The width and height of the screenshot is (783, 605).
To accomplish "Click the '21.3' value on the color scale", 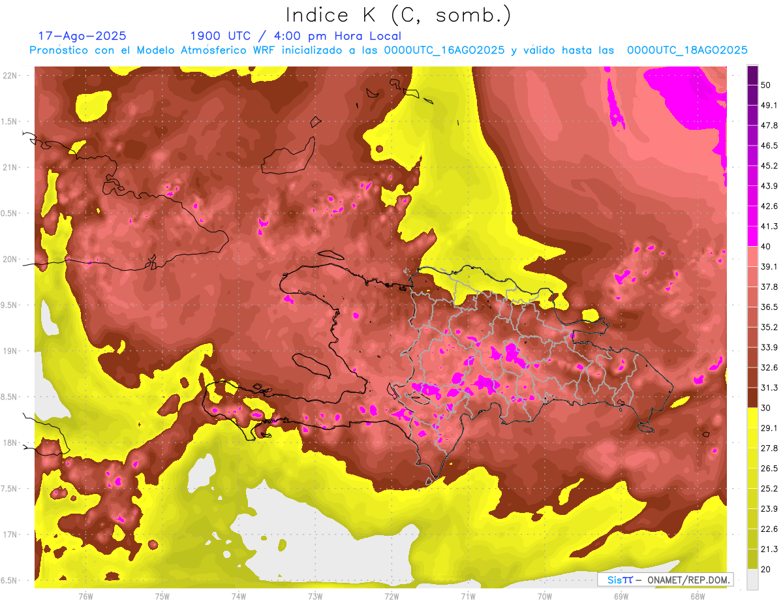I will click(x=769, y=550).
